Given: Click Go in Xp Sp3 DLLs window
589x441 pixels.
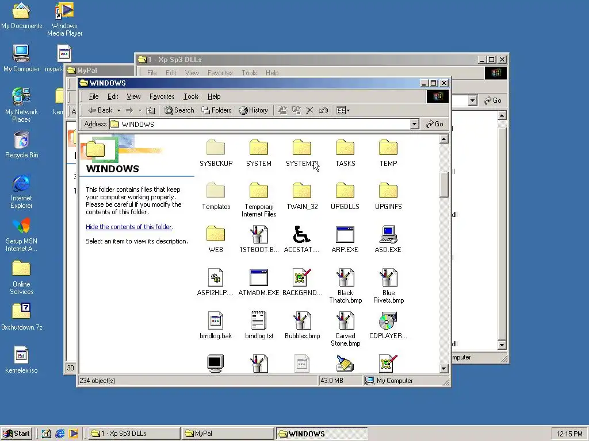Looking at the screenshot, I should pos(493,100).
